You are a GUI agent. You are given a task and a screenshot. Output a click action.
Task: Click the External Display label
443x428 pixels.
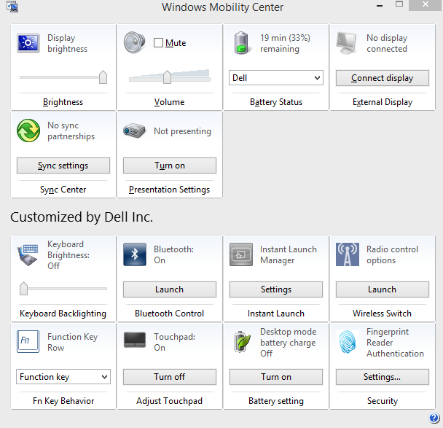coord(383,102)
